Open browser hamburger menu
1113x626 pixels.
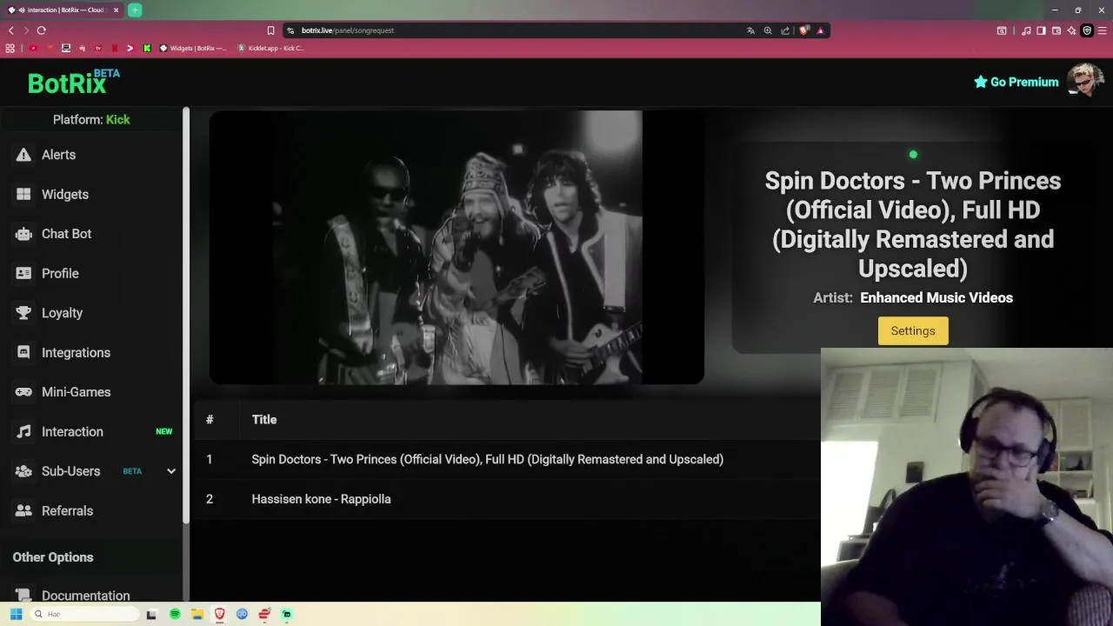coord(1102,30)
